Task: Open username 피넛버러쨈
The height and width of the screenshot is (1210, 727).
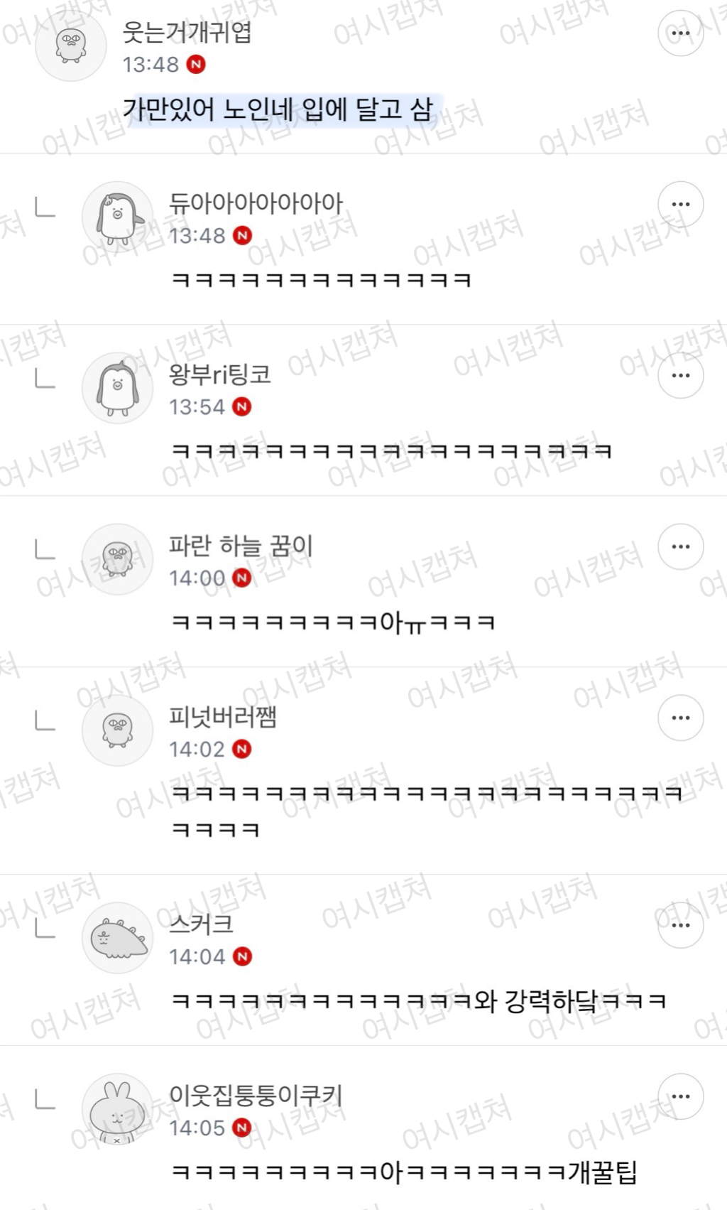Action: point(222,717)
